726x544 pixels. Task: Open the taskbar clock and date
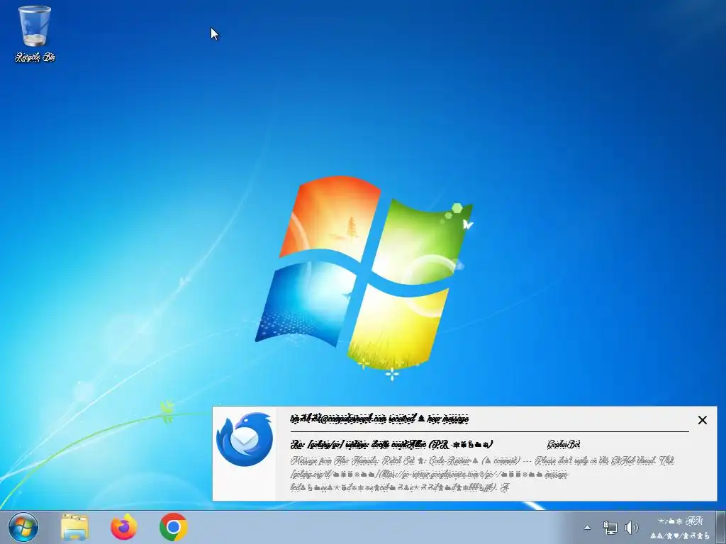coord(680,528)
